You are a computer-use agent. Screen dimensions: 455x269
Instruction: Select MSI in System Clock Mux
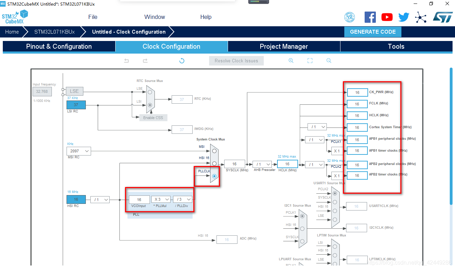click(214, 151)
